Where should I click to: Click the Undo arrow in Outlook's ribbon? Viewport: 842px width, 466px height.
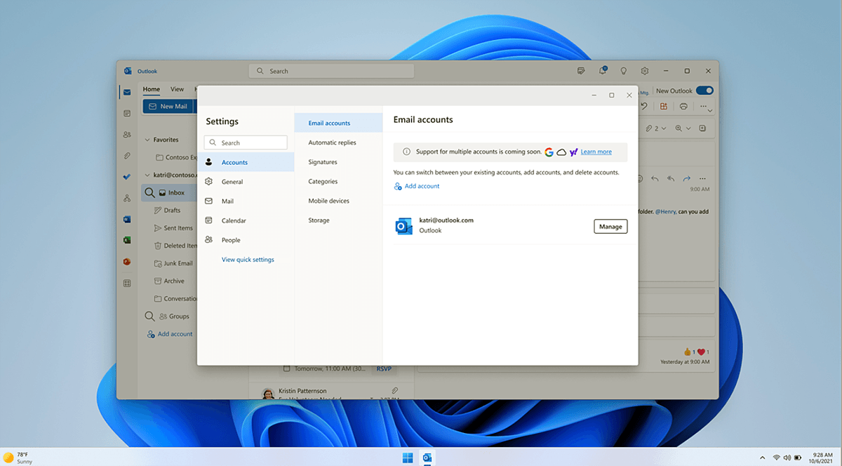point(644,106)
